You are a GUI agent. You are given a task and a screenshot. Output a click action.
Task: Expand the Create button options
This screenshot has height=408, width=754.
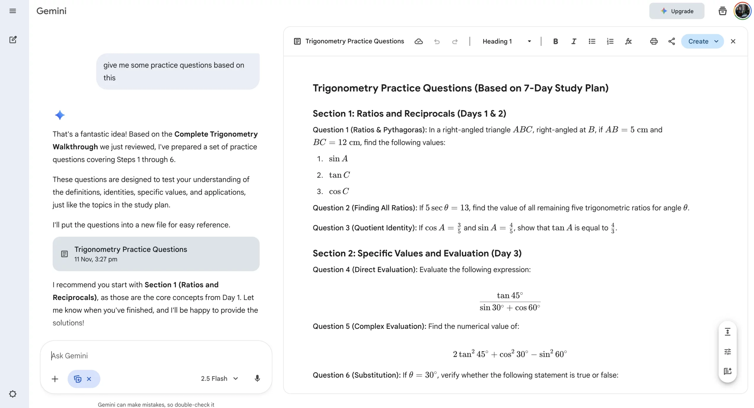(x=716, y=41)
